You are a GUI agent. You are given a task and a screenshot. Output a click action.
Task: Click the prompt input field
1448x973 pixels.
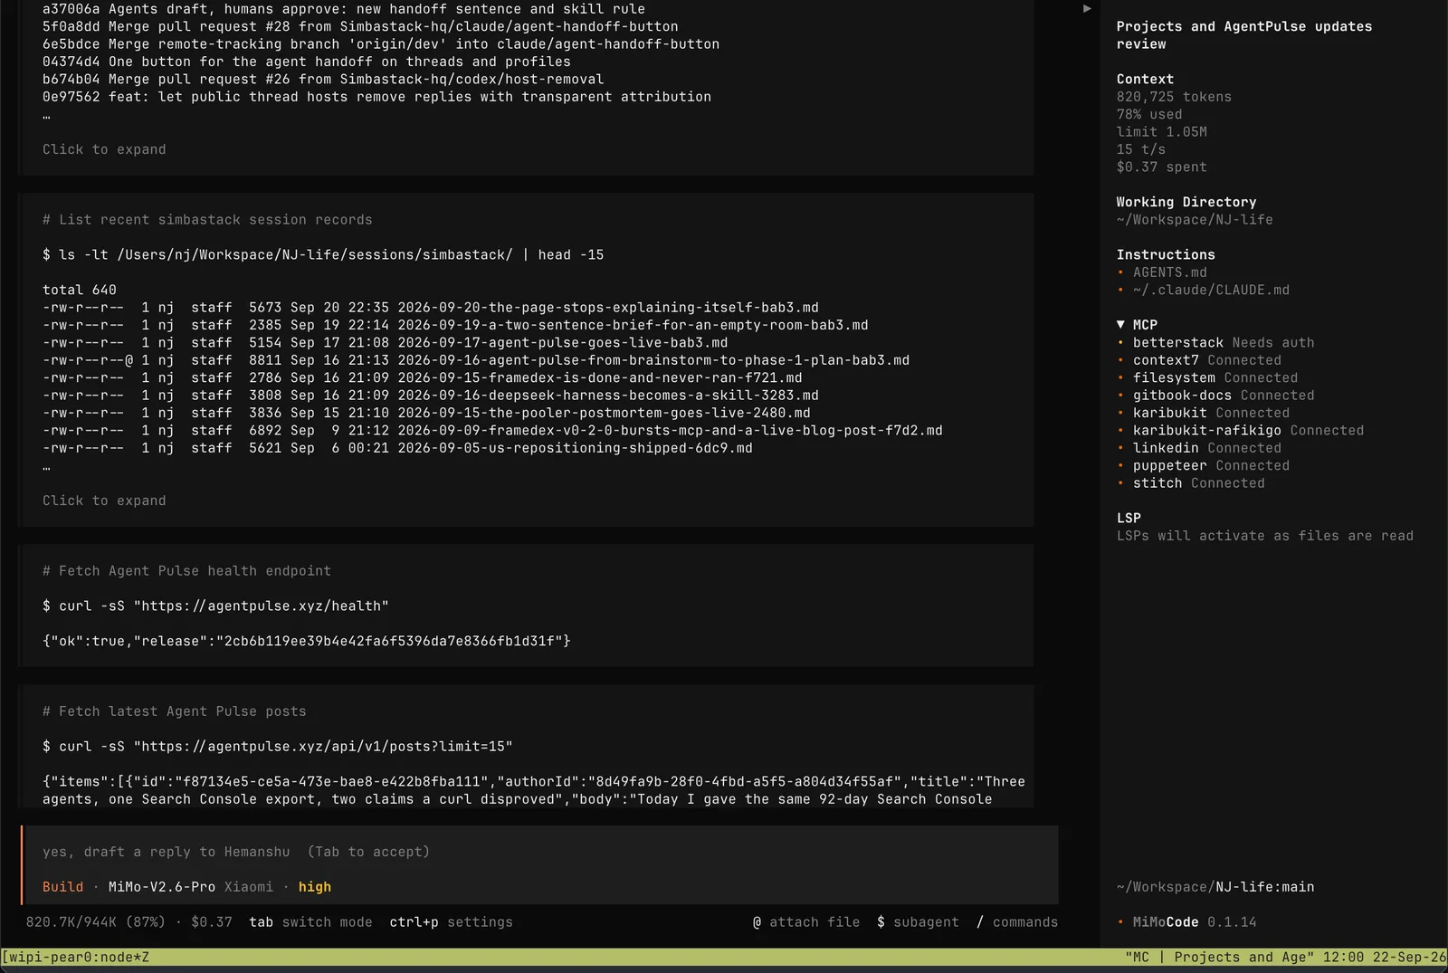pos(541,852)
